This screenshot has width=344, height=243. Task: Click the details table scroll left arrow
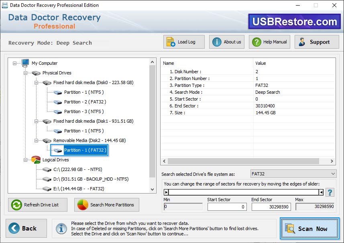(x=164, y=161)
